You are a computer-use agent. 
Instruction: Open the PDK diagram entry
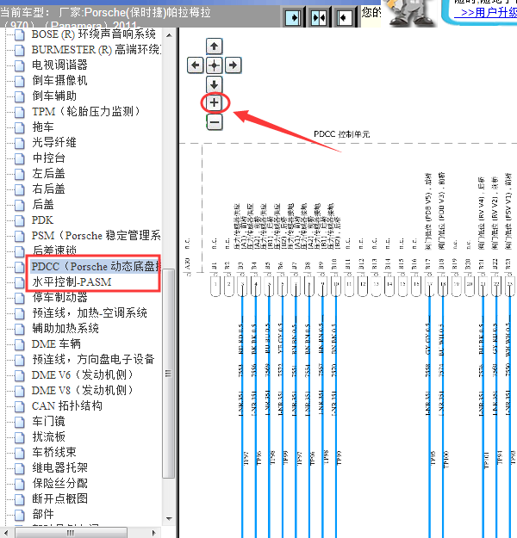tap(42, 220)
